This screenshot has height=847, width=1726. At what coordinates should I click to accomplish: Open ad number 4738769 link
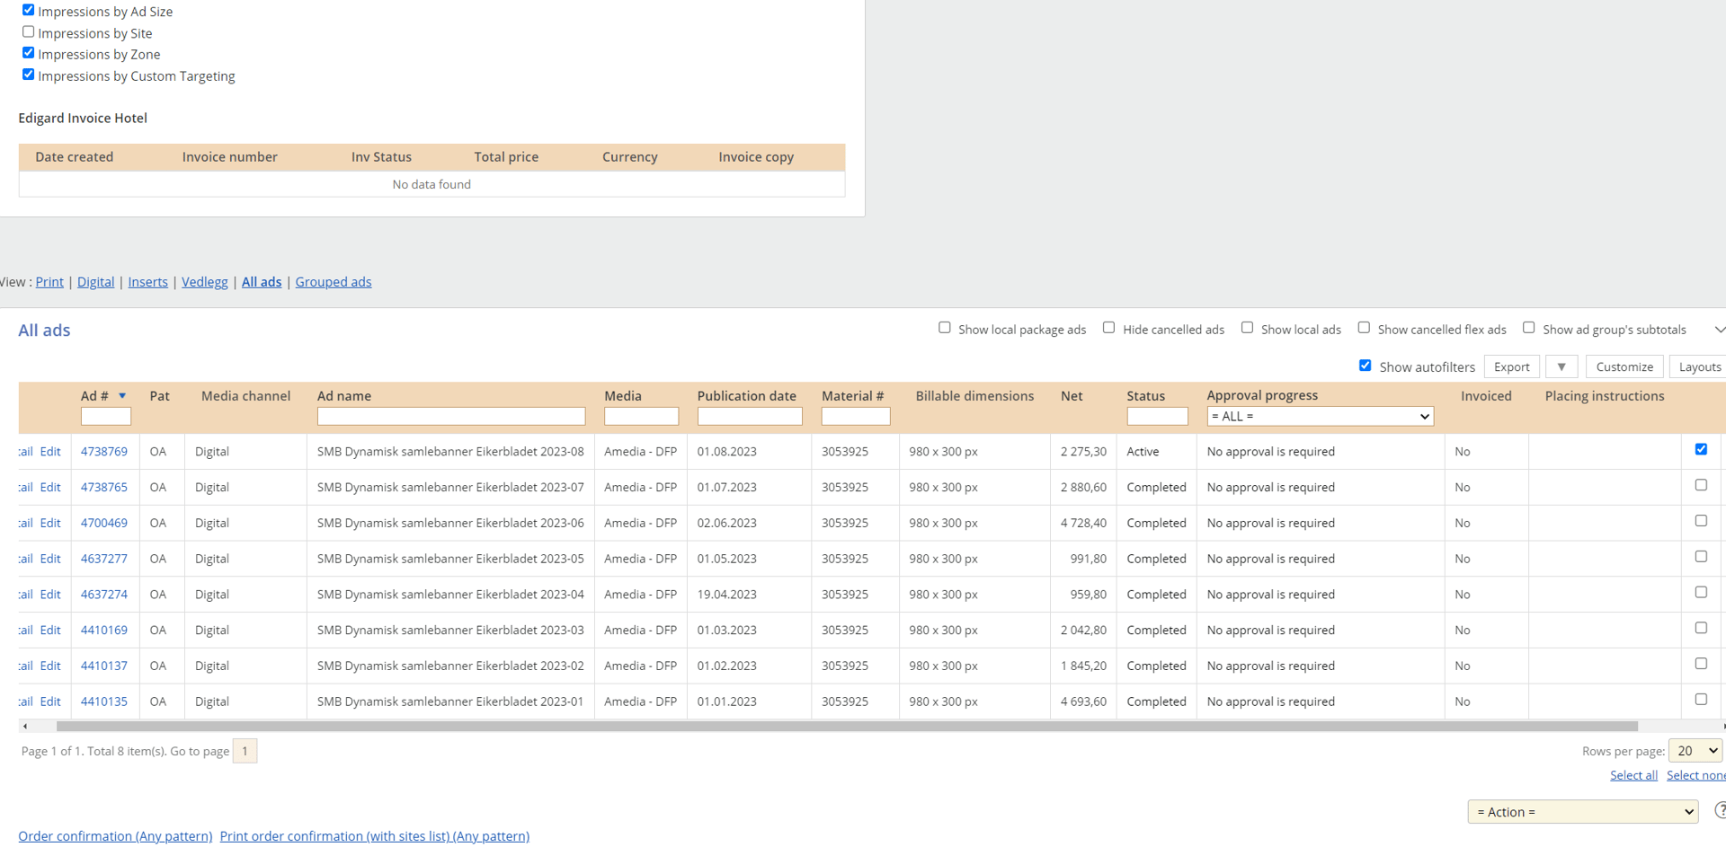pos(104,452)
